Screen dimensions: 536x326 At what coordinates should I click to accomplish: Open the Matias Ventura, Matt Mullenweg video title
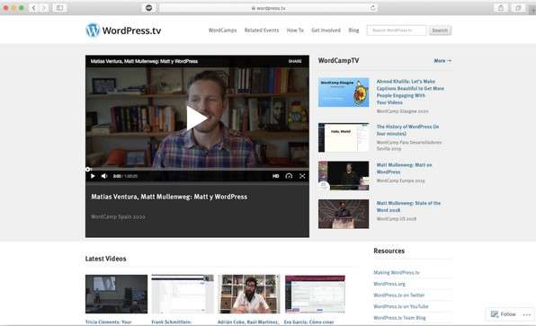click(x=169, y=197)
